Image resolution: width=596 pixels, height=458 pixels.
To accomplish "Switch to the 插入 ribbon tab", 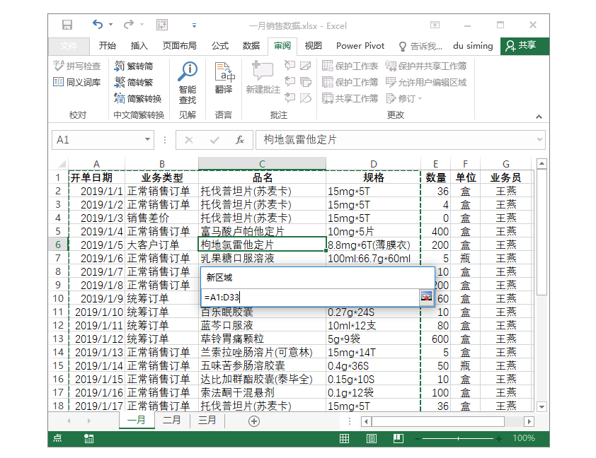I will pyautogui.click(x=139, y=46).
